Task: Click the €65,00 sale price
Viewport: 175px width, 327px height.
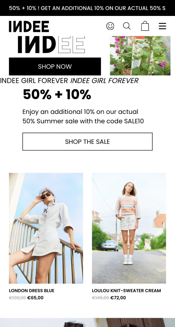Action: click(35, 298)
